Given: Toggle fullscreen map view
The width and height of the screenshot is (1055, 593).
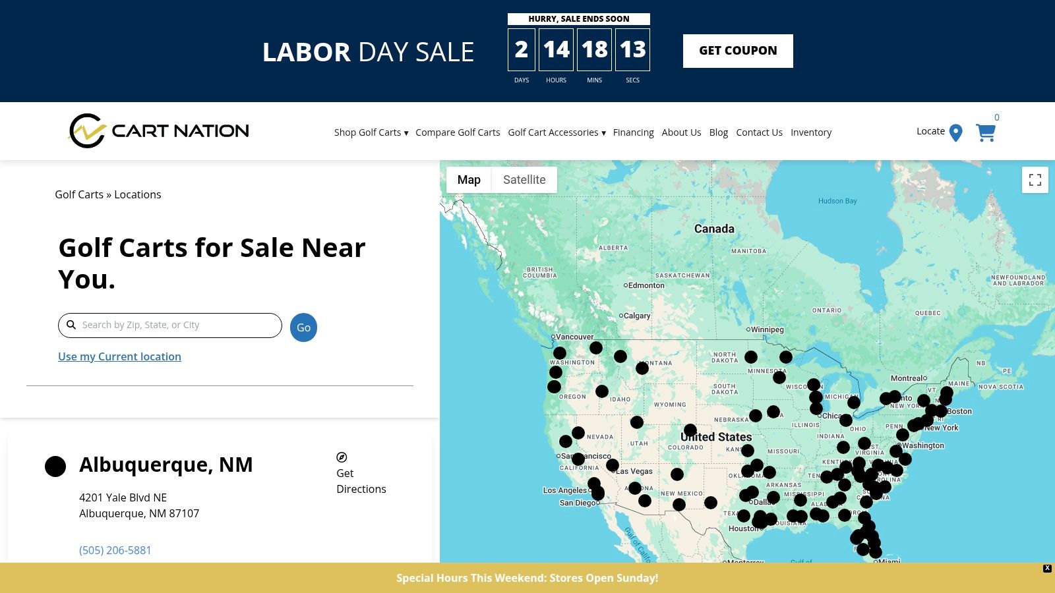Looking at the screenshot, I should [x=1035, y=180].
